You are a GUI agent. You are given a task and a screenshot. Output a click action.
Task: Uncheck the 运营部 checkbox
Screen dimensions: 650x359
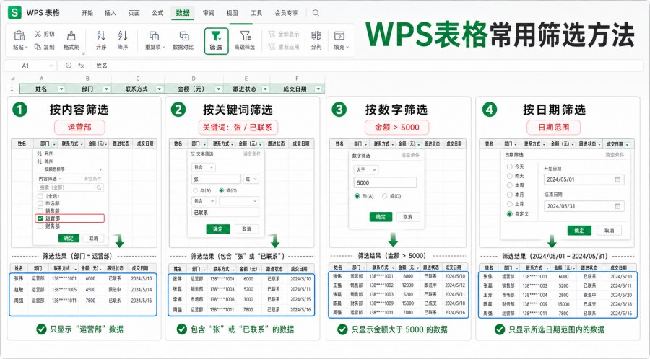point(40,218)
